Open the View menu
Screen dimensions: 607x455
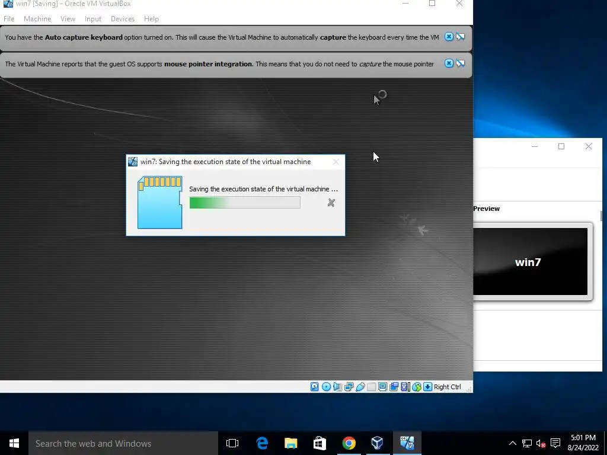coord(68,18)
